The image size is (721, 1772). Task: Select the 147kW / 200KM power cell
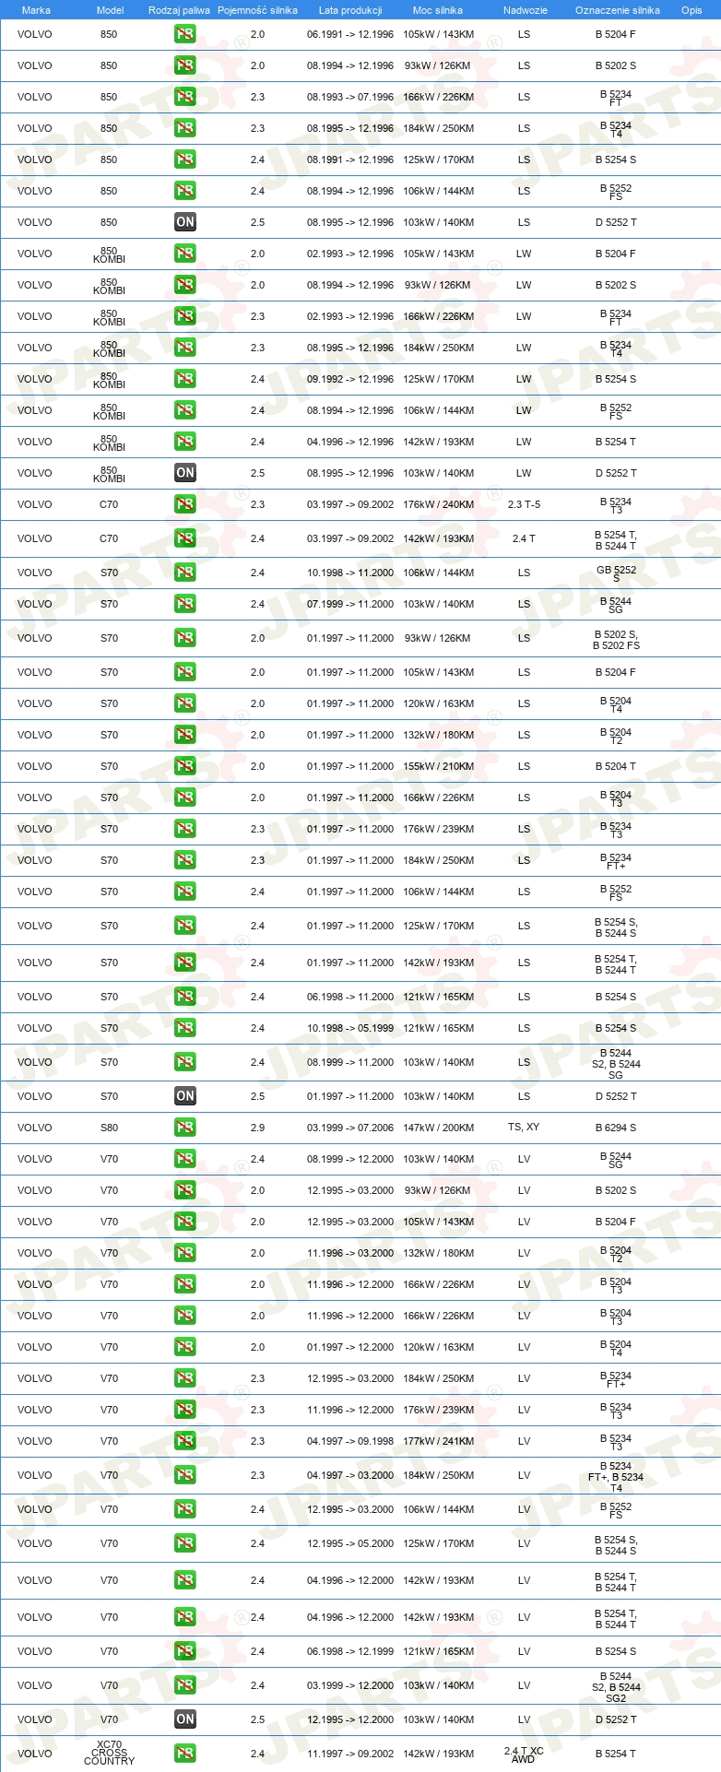(438, 1128)
